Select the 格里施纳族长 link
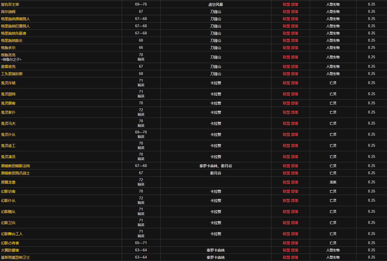 (x=12, y=40)
